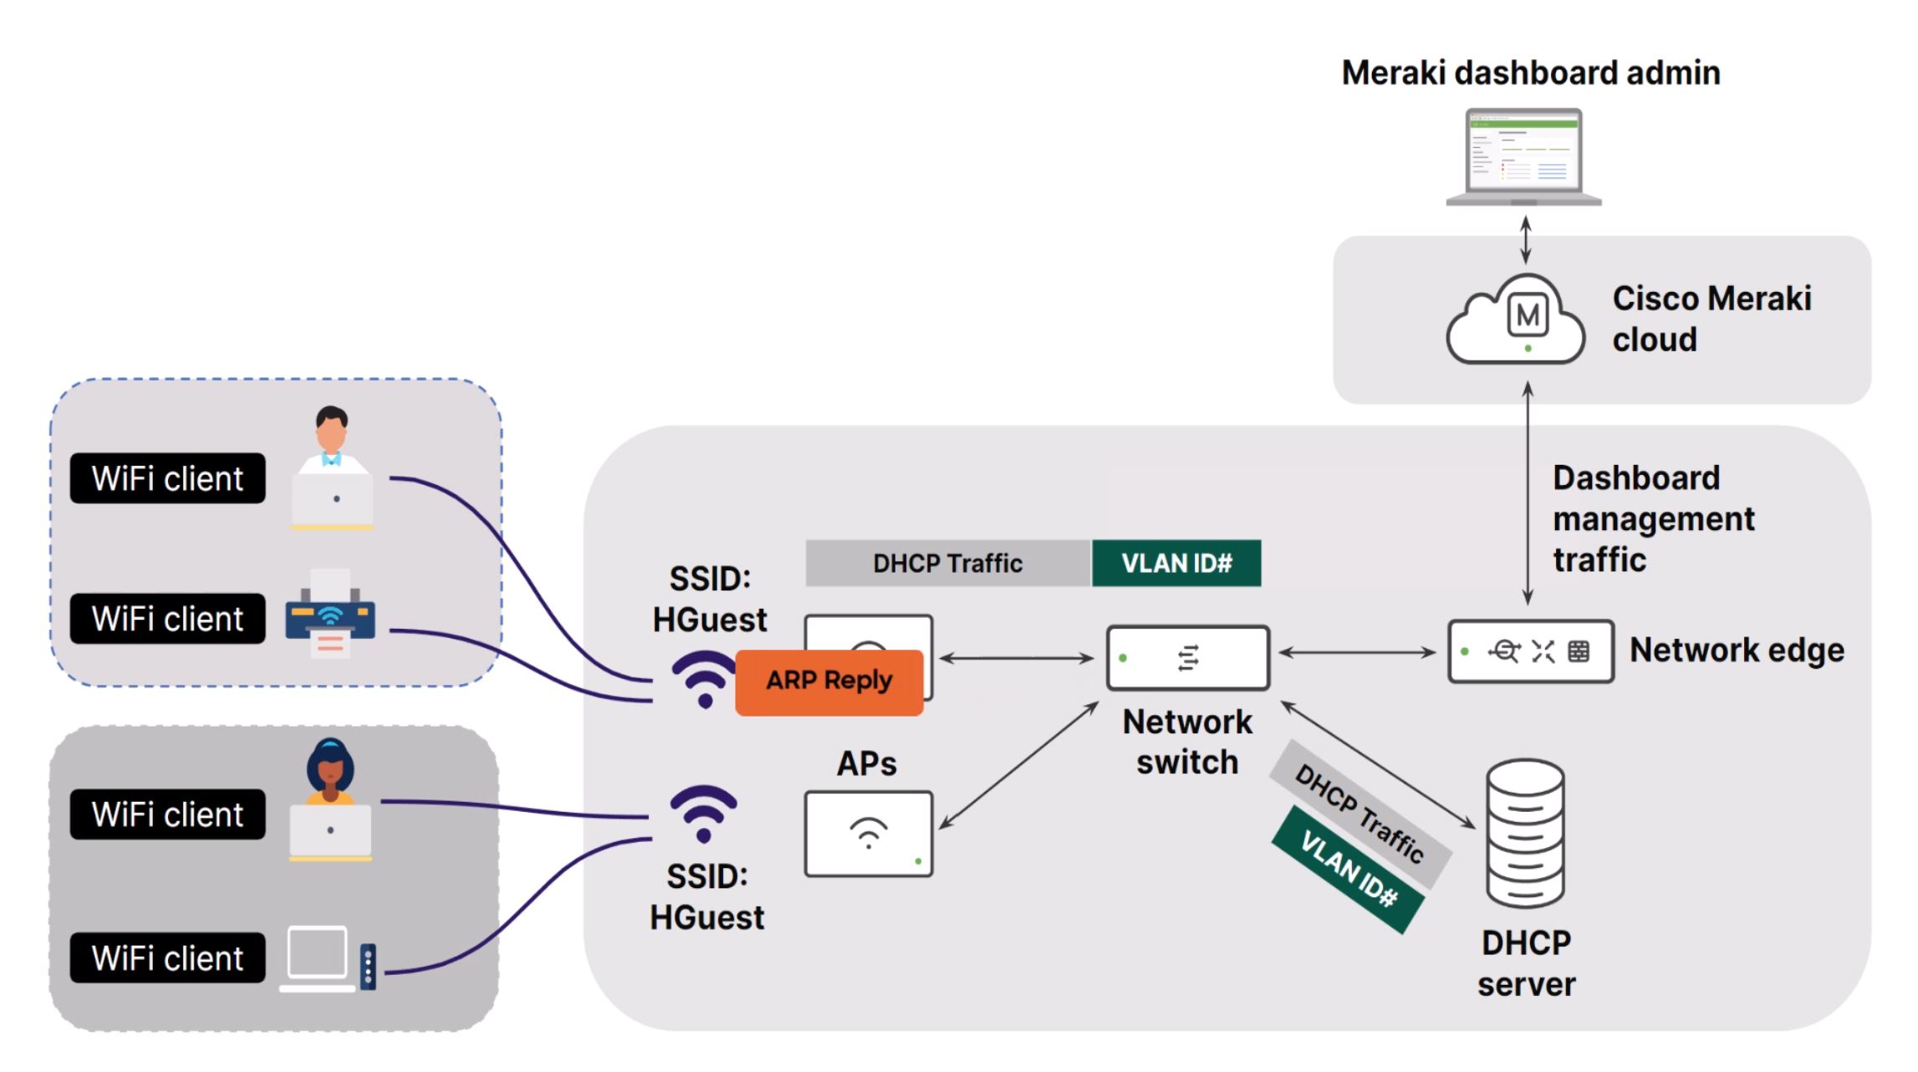Select the ARP Reply button on AP
Image resolution: width=1918 pixels, height=1072 pixels.
coord(831,681)
